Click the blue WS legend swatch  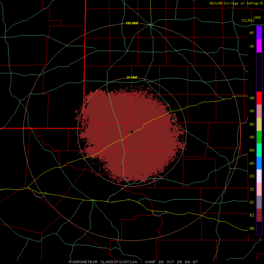click(x=259, y=163)
